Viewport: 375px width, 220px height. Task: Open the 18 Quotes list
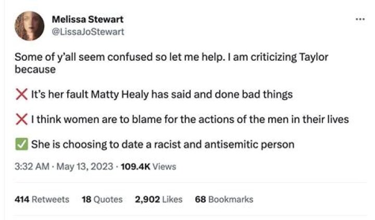click(102, 199)
